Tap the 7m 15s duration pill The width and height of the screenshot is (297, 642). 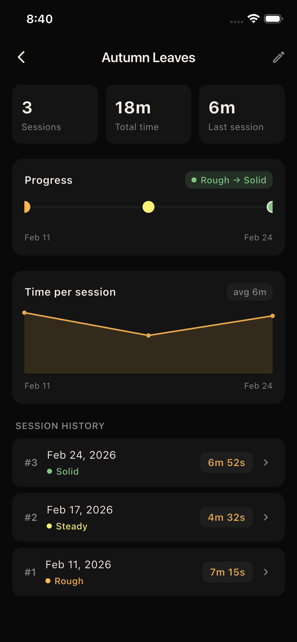point(227,572)
